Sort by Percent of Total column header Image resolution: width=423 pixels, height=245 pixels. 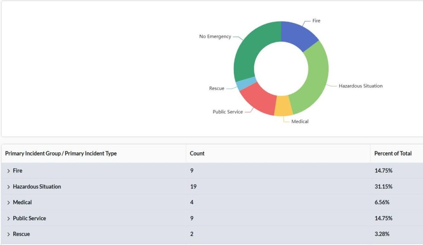click(x=393, y=153)
